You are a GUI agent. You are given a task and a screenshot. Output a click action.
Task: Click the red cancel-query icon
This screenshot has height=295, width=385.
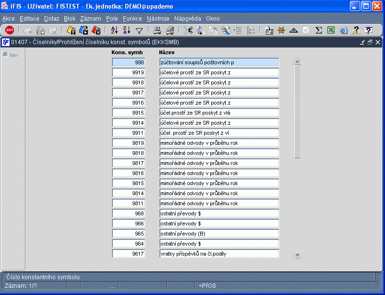tap(96, 30)
